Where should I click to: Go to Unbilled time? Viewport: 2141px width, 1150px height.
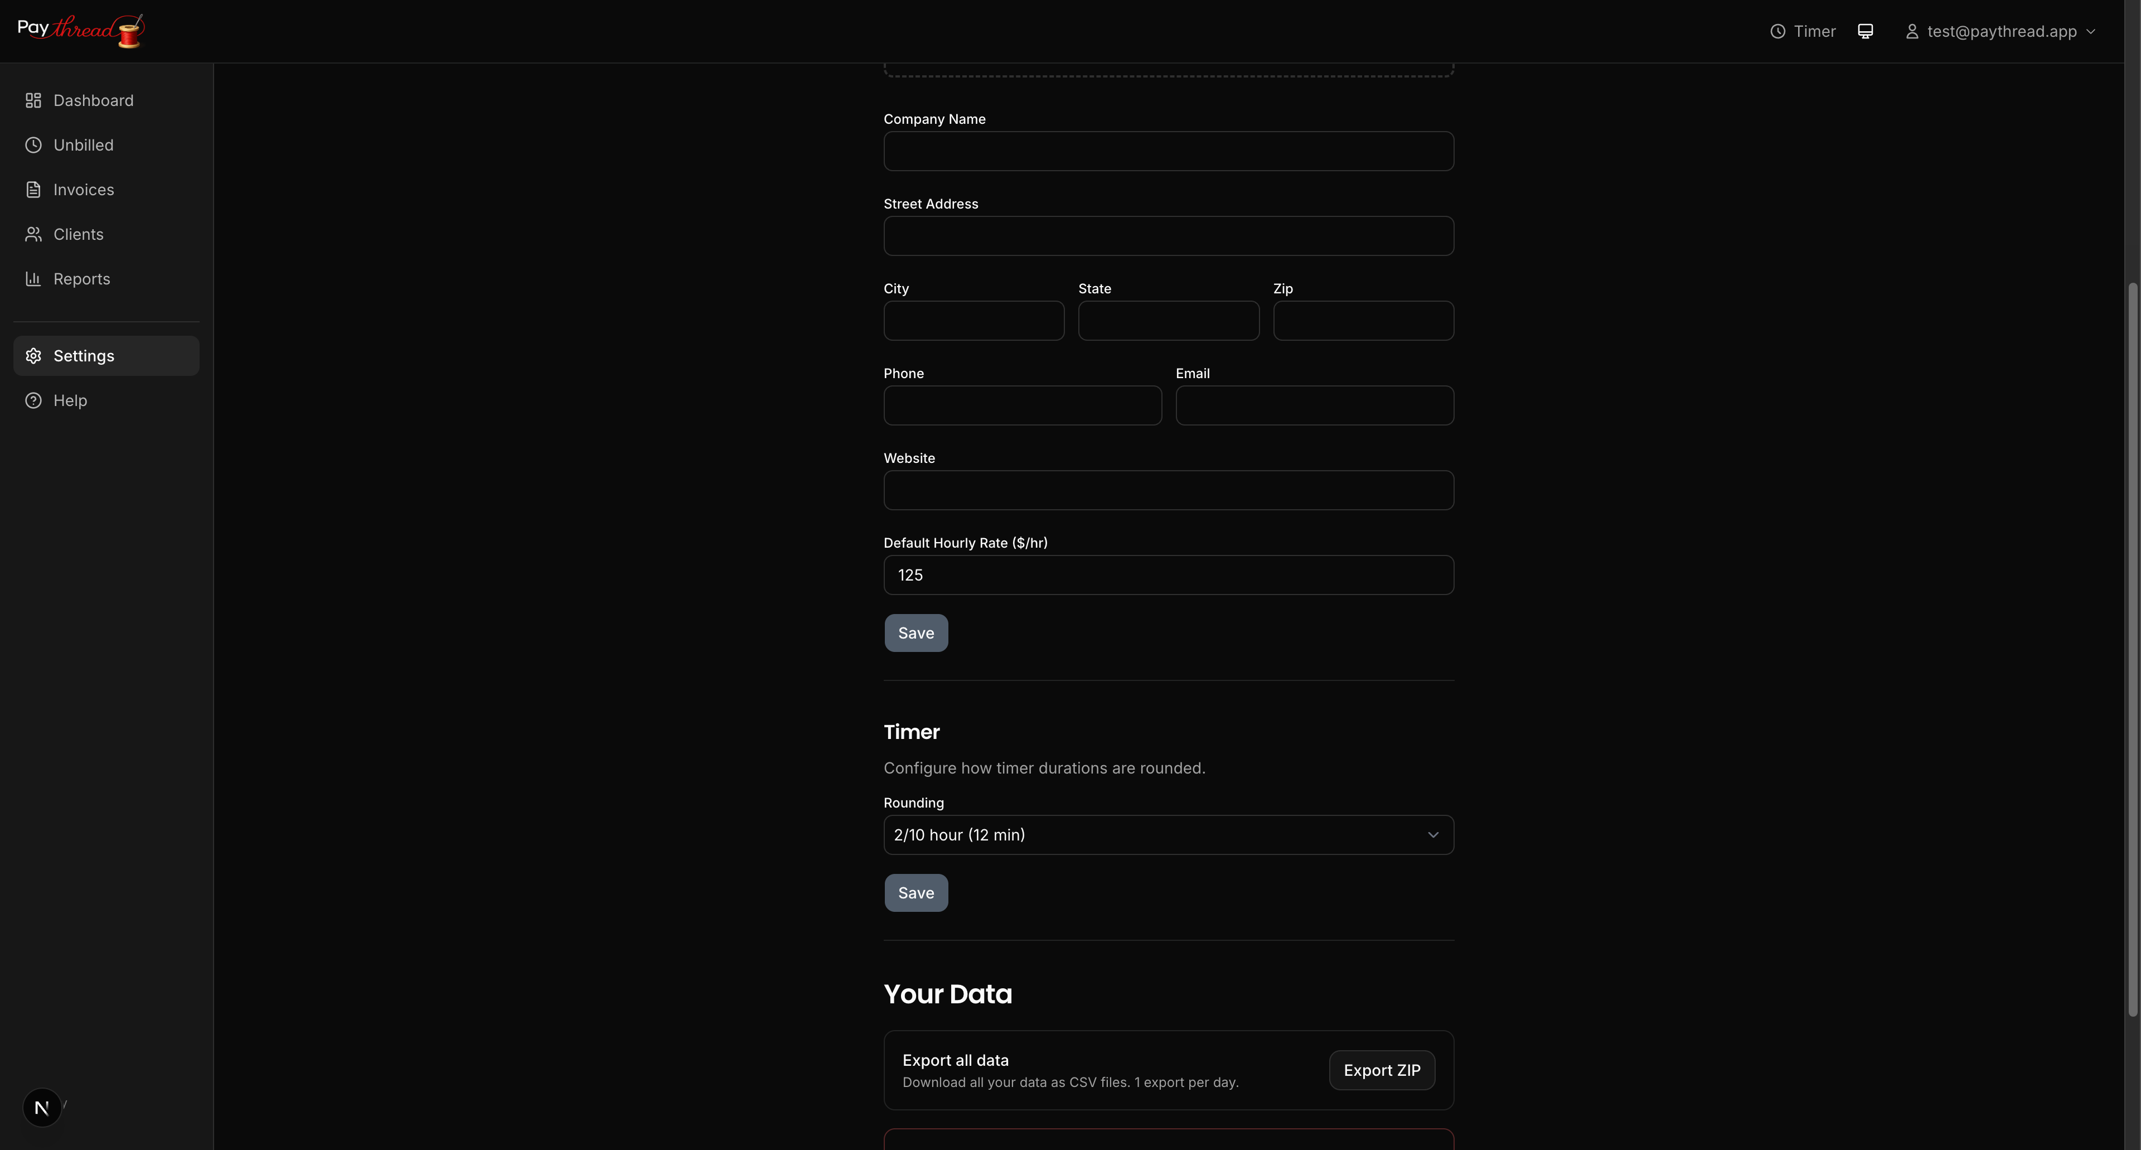83,146
